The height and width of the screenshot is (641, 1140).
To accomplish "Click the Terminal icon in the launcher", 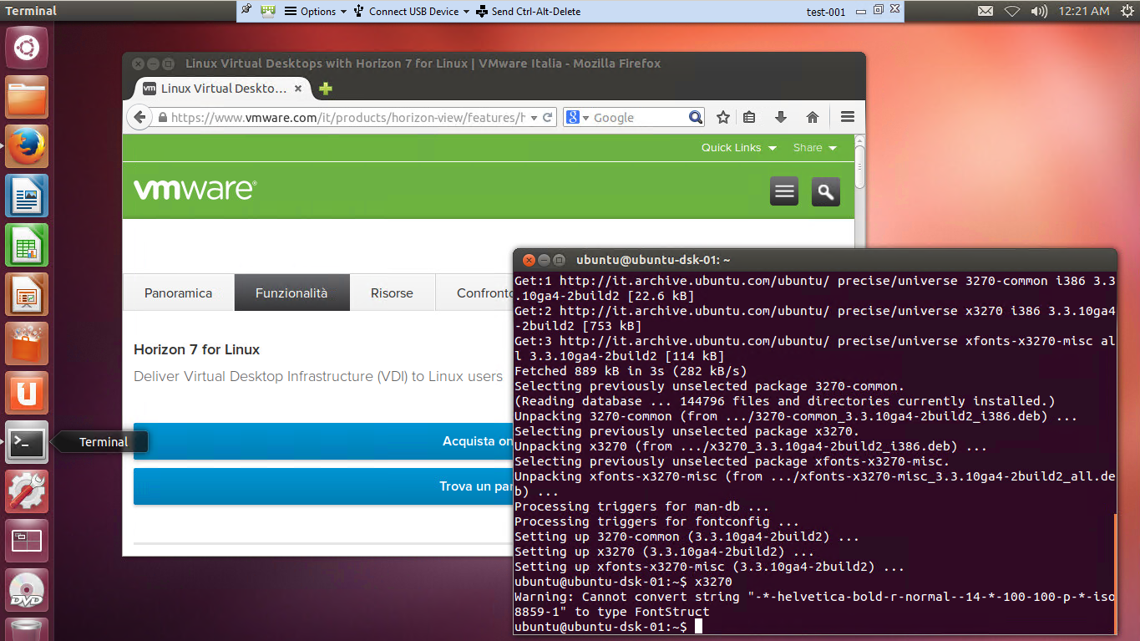I will (x=27, y=443).
